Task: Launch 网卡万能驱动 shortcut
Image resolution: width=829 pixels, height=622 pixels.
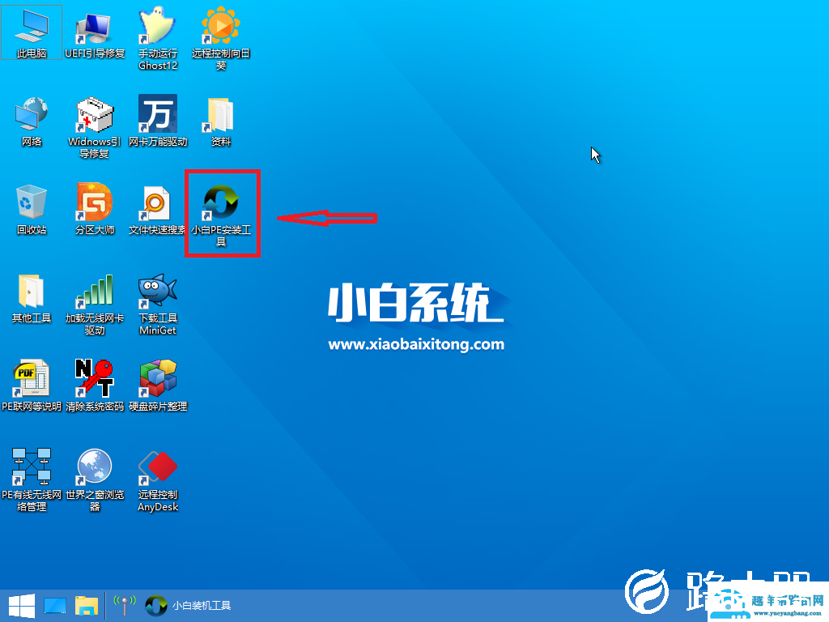Action: (x=158, y=121)
